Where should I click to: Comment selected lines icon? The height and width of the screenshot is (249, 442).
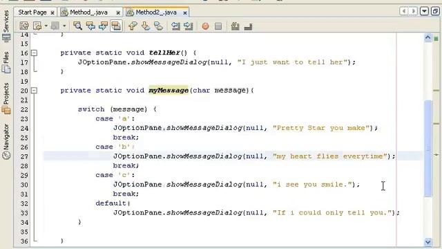click(235, 26)
